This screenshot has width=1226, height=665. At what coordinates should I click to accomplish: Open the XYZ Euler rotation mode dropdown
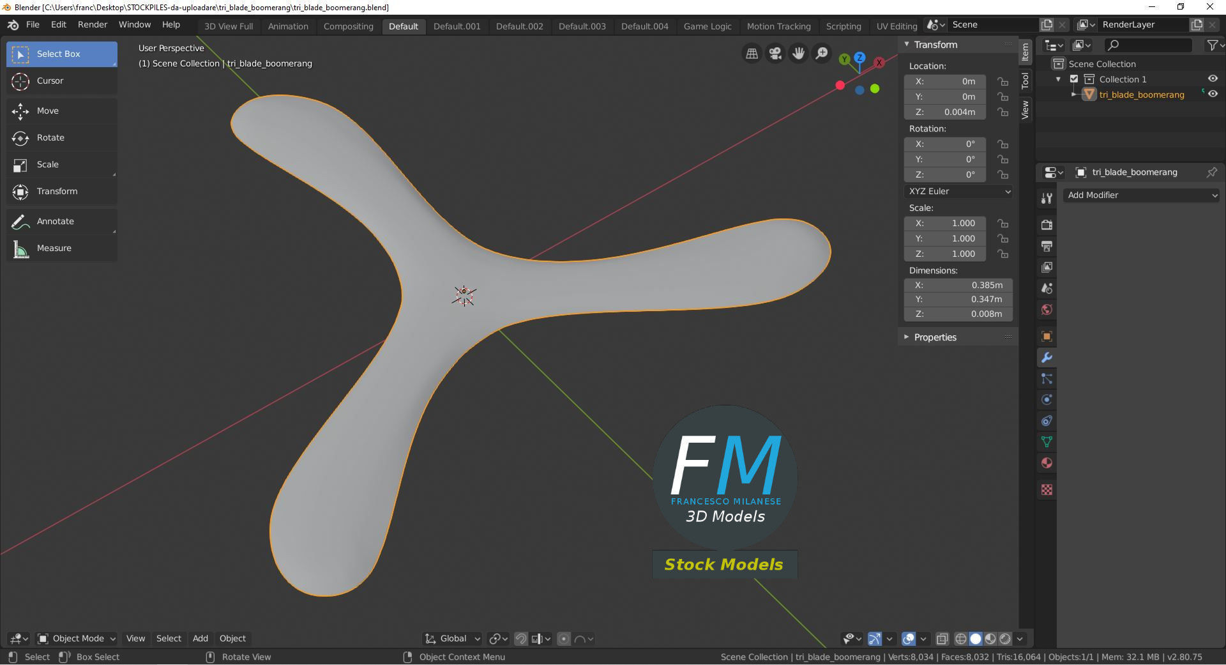pyautogui.click(x=958, y=192)
